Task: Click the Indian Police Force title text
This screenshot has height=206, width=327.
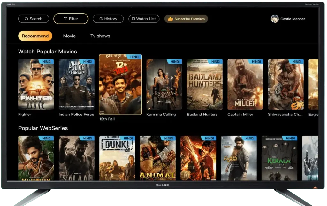Action: click(x=76, y=115)
